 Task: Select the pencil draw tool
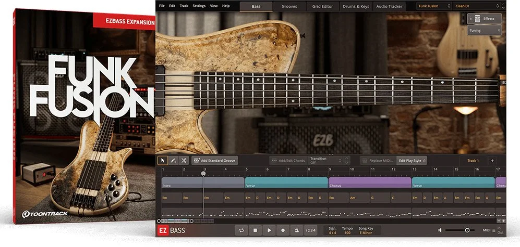pos(173,161)
